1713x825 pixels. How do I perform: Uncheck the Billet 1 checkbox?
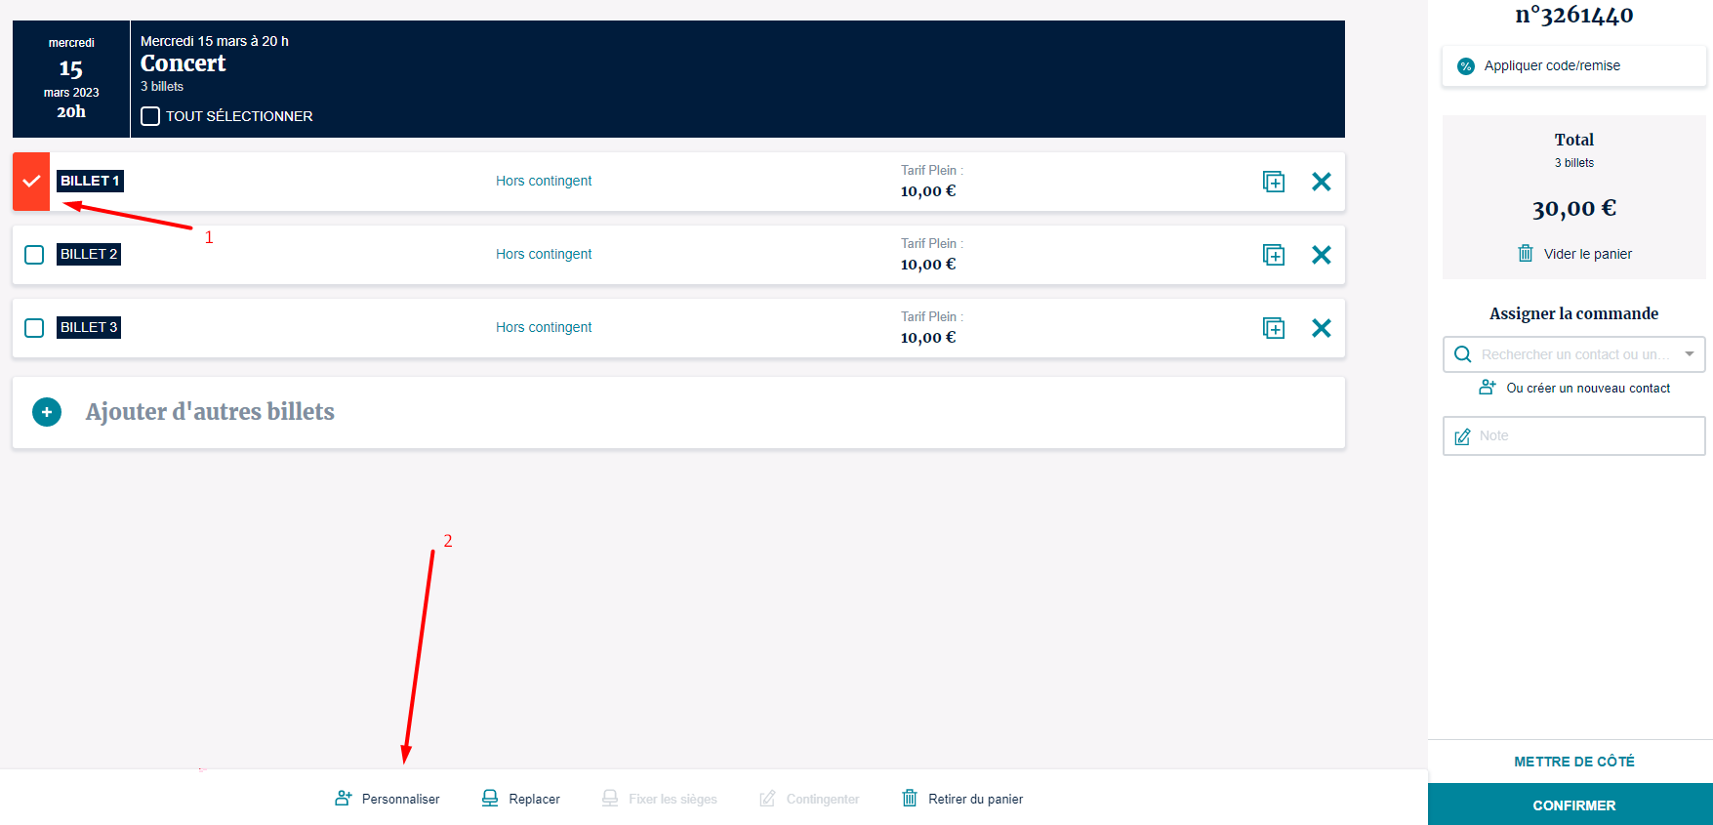[31, 182]
